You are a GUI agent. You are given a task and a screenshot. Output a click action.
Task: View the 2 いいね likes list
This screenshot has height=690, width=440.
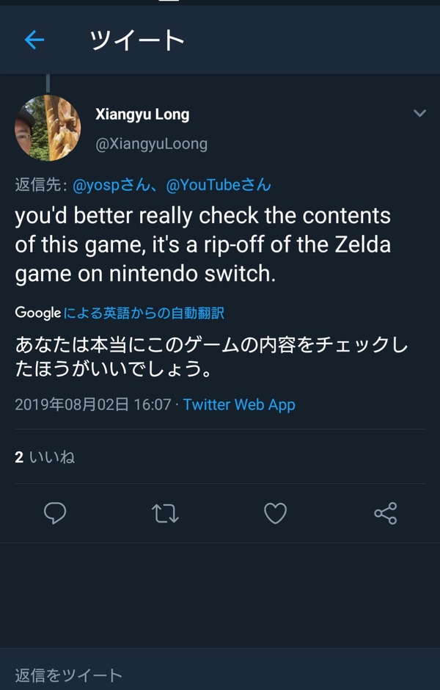point(45,457)
